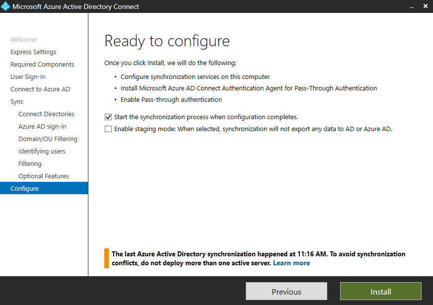The image size is (433, 305).
Task: Select Identifying users sub-step
Action: (42, 152)
